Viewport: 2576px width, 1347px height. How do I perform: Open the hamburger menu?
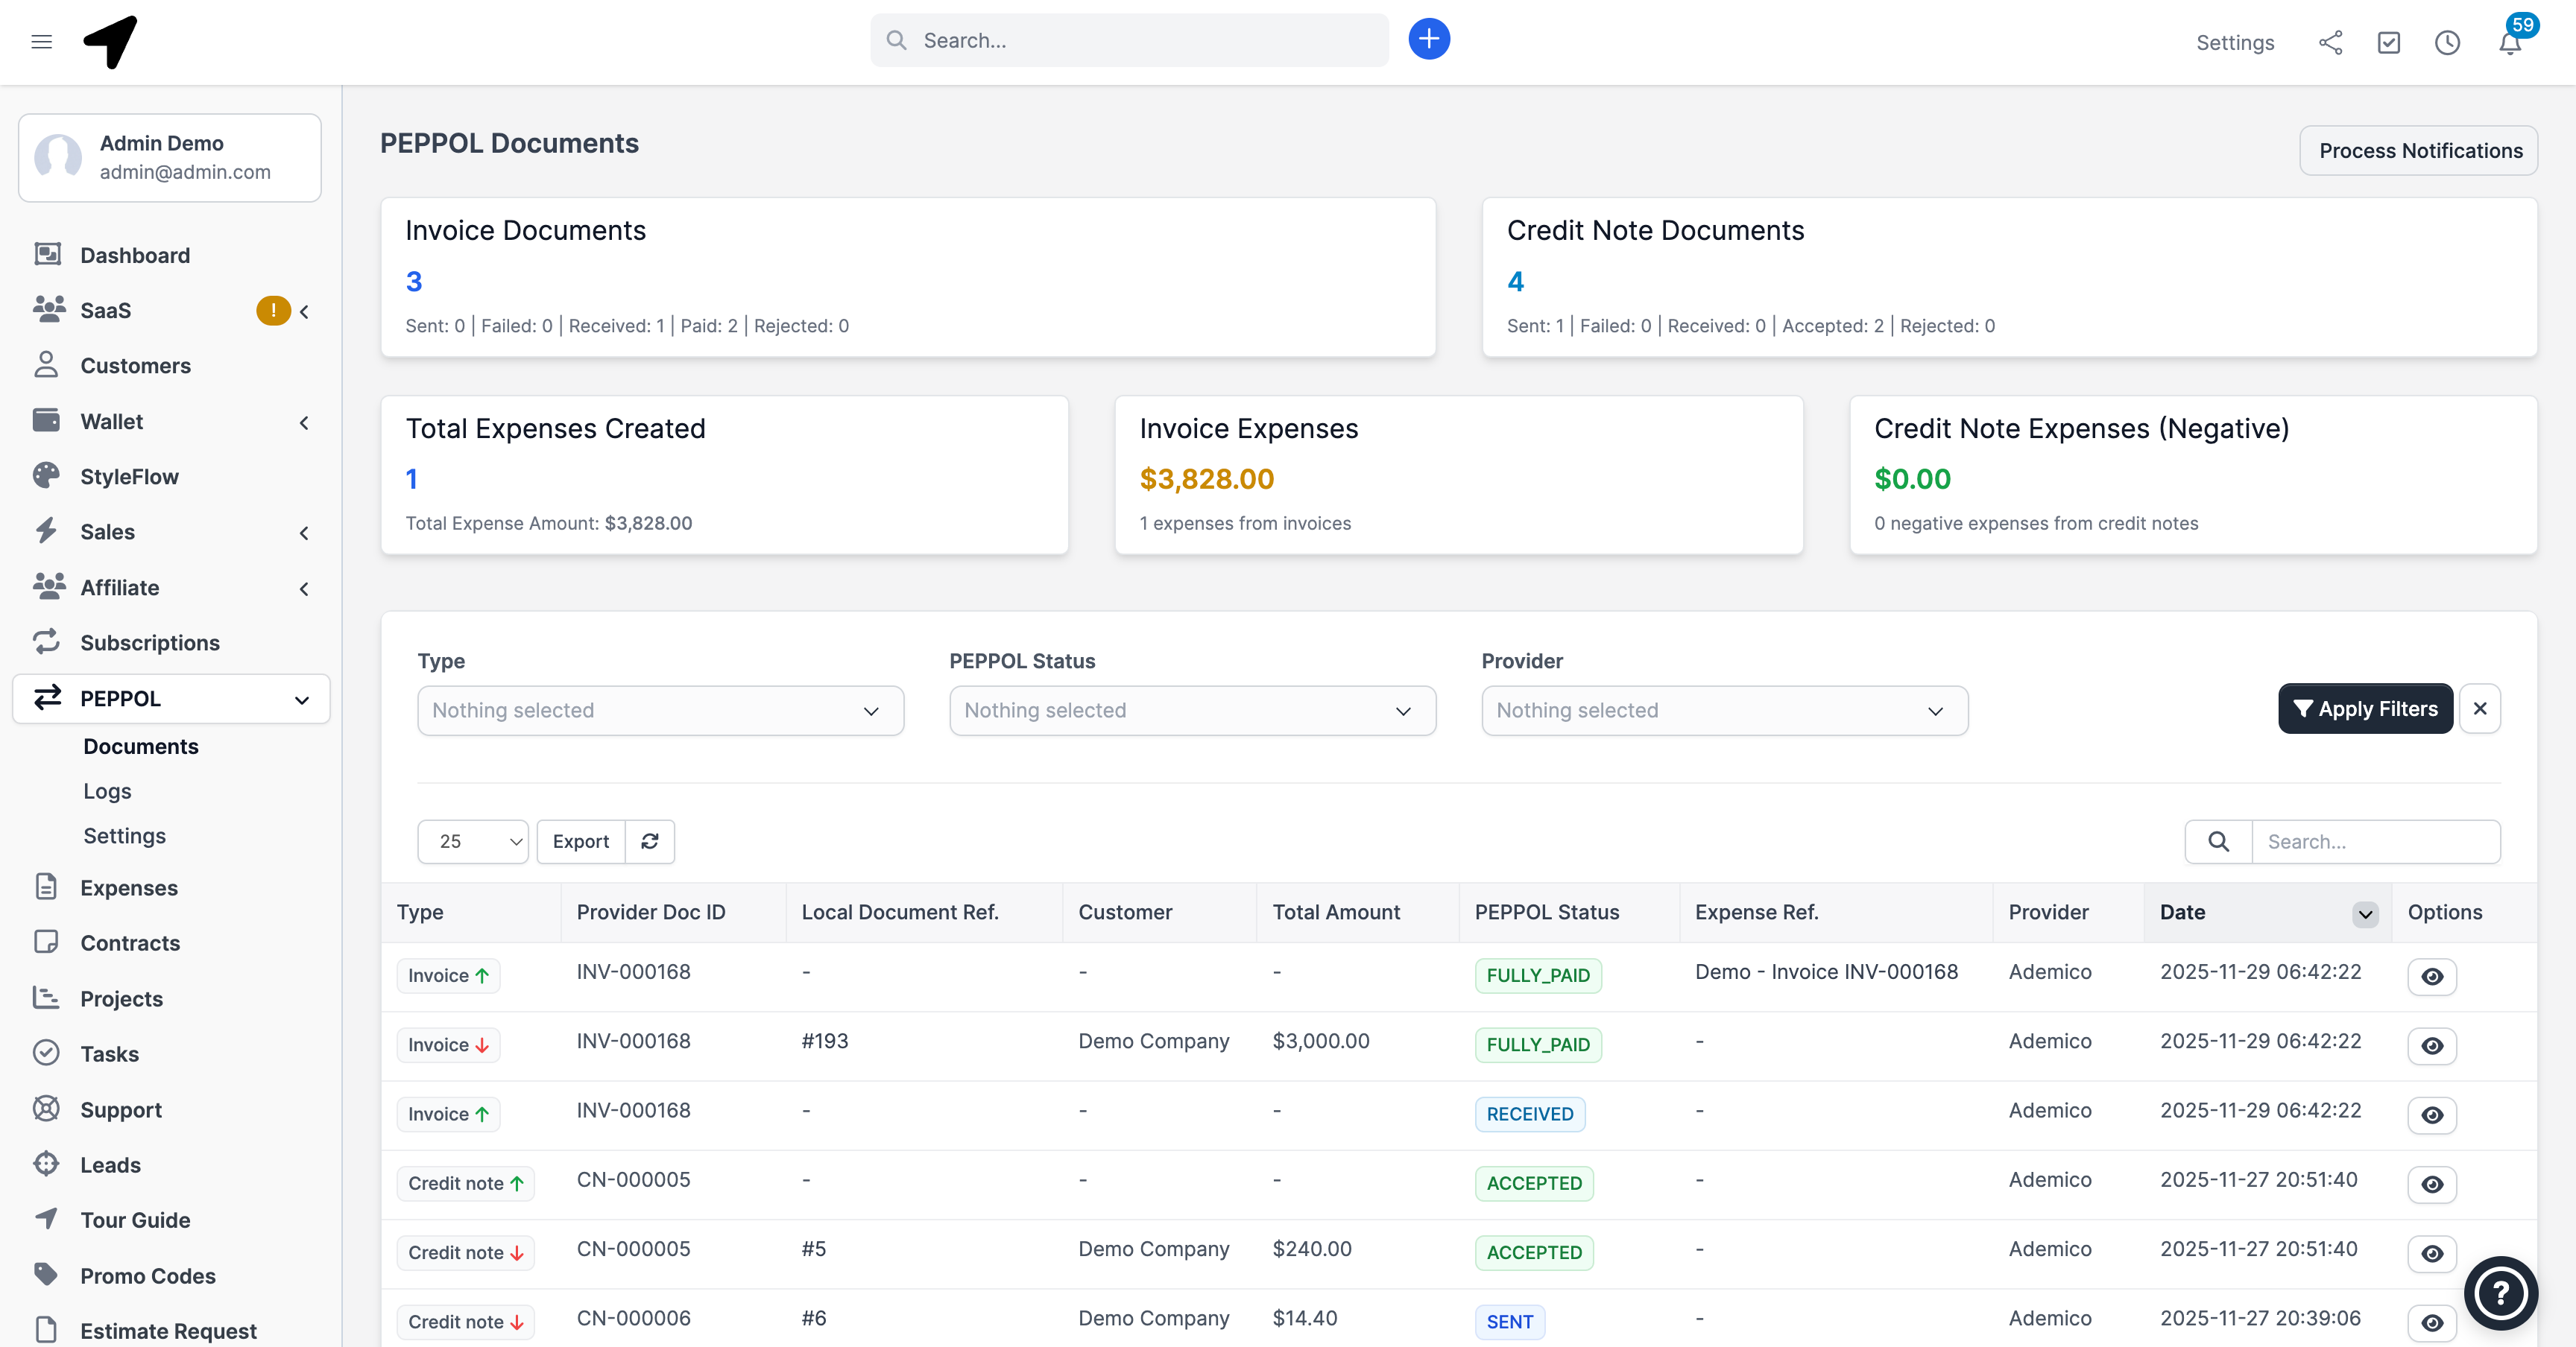(x=41, y=42)
